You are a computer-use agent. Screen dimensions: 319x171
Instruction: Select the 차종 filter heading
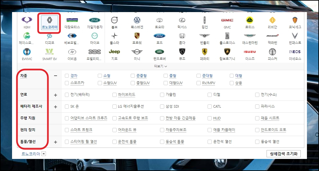(23, 76)
